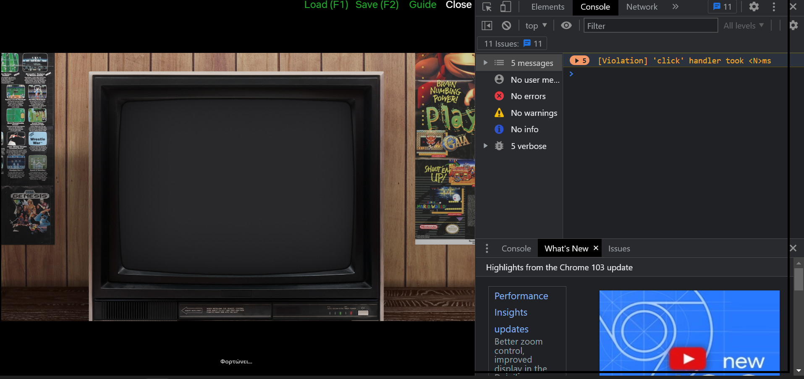
Task: Switch to the Network panel
Action: 642,7
